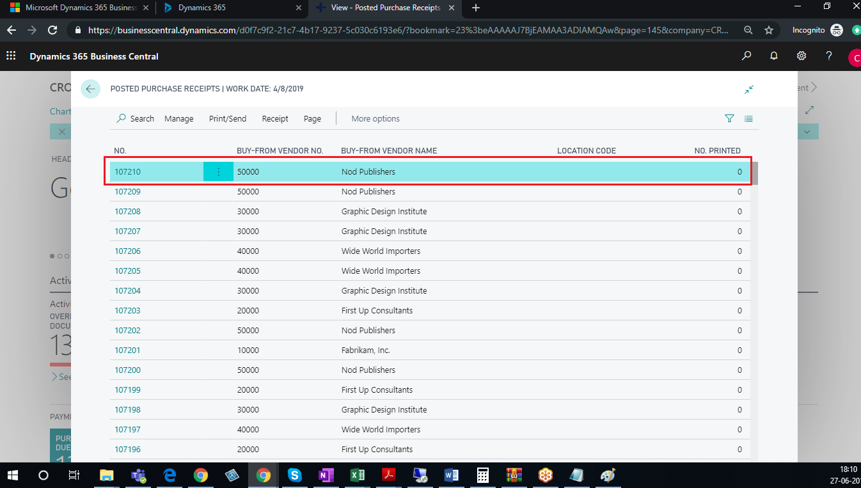861x488 pixels.
Task: Open posted receipt 107210
Action: click(x=127, y=172)
